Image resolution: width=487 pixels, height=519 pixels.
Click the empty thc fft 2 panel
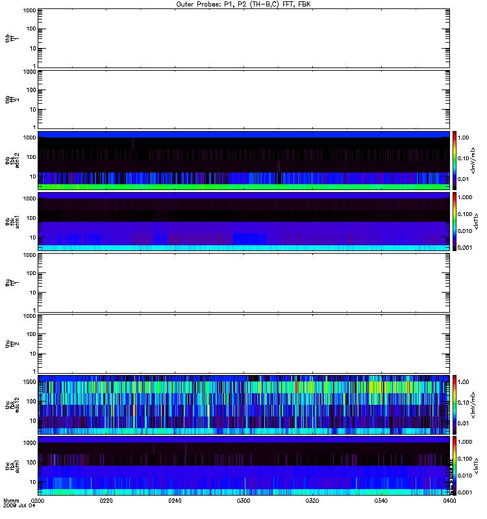(243, 344)
